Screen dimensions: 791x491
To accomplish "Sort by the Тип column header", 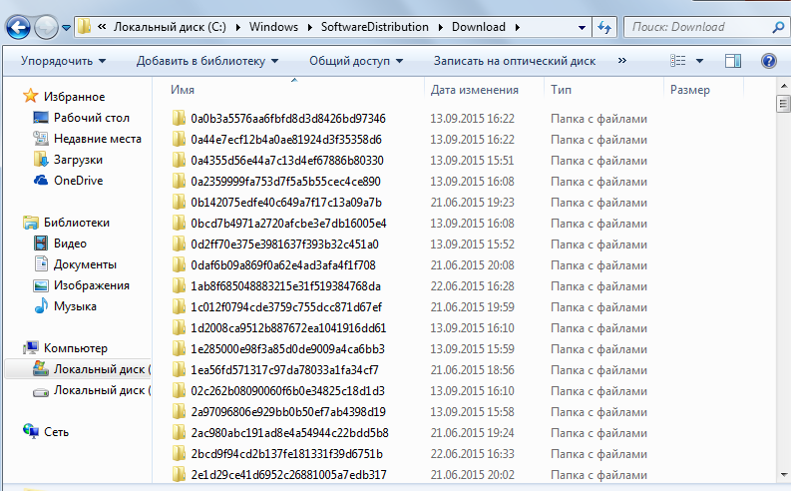I will pos(561,90).
